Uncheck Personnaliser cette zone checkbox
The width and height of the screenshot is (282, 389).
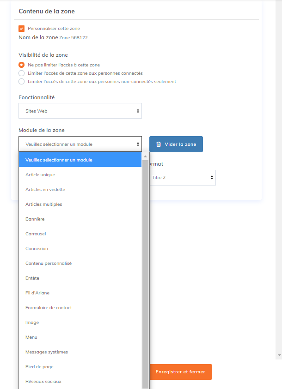click(x=21, y=29)
